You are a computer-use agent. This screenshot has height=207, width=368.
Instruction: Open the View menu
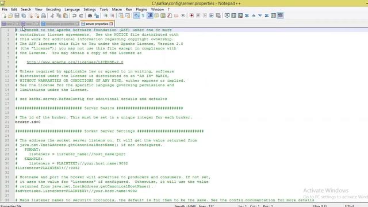click(x=39, y=9)
